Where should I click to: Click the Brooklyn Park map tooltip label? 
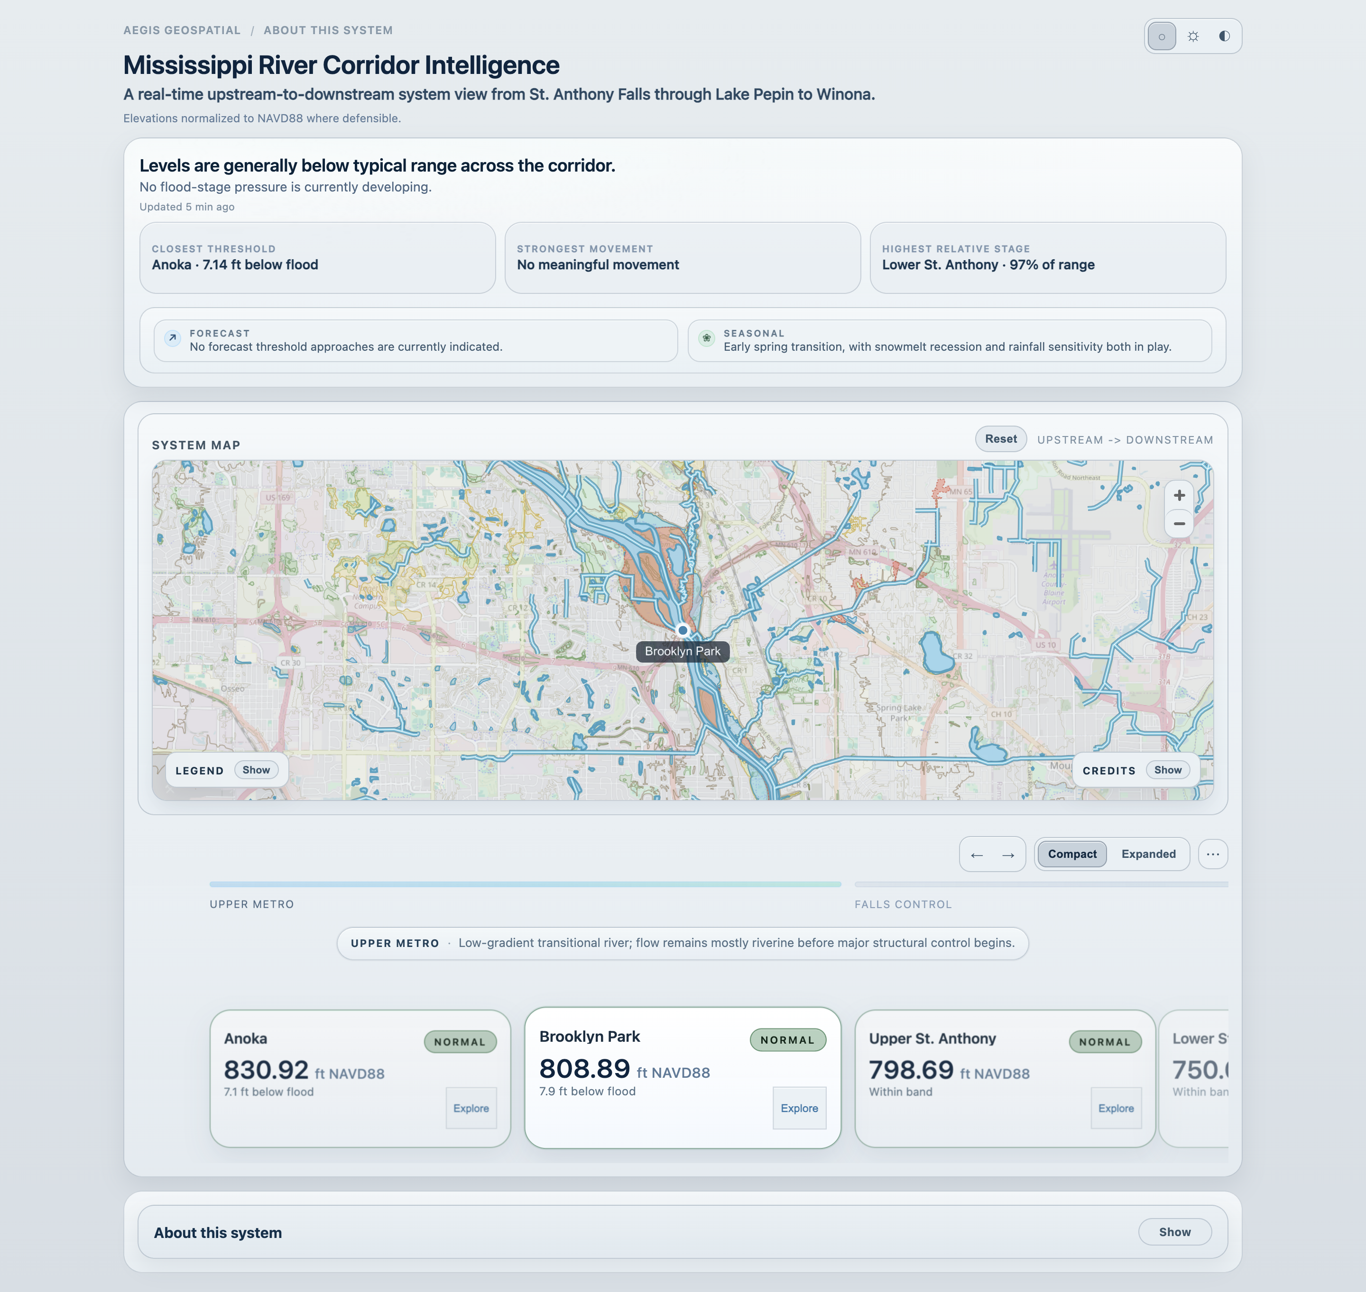point(683,652)
